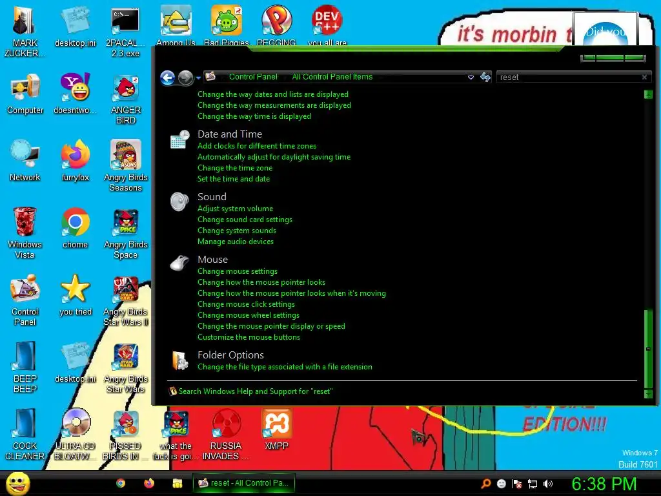
Task: Expand the address bar history dropdown
Action: point(471,77)
